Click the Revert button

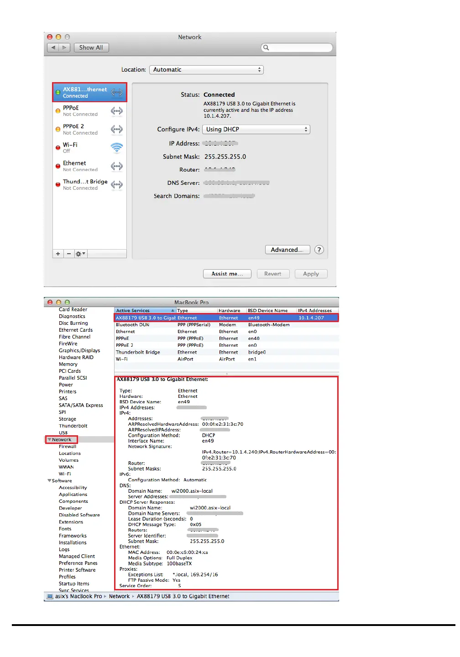[x=273, y=274]
